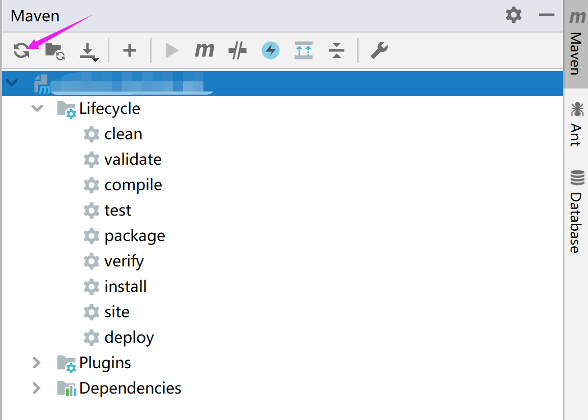Toggle Offline Mode icon
Viewport: 588px width, 420px height.
click(x=238, y=50)
